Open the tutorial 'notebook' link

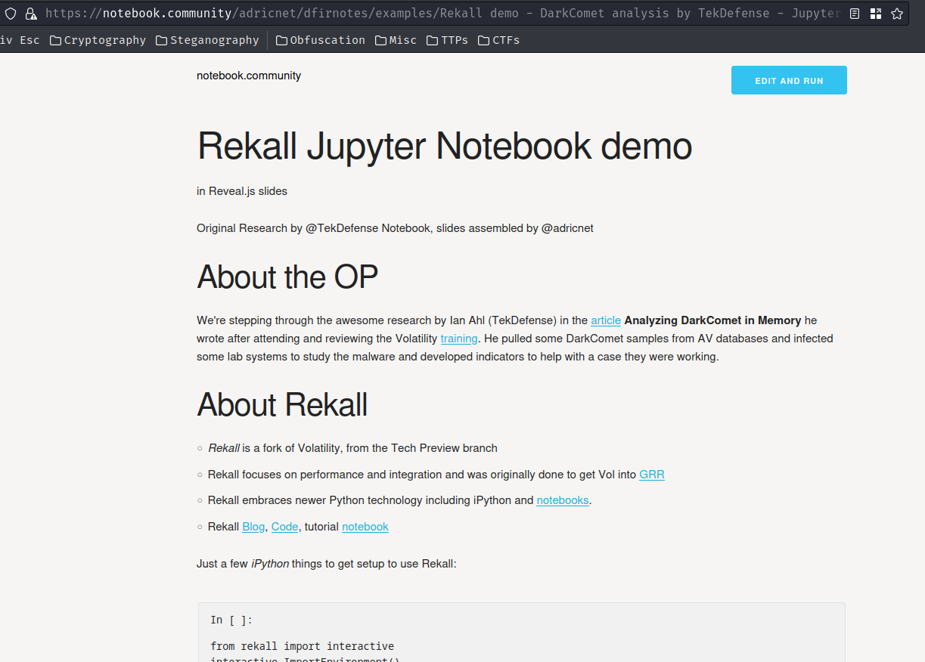tap(365, 527)
